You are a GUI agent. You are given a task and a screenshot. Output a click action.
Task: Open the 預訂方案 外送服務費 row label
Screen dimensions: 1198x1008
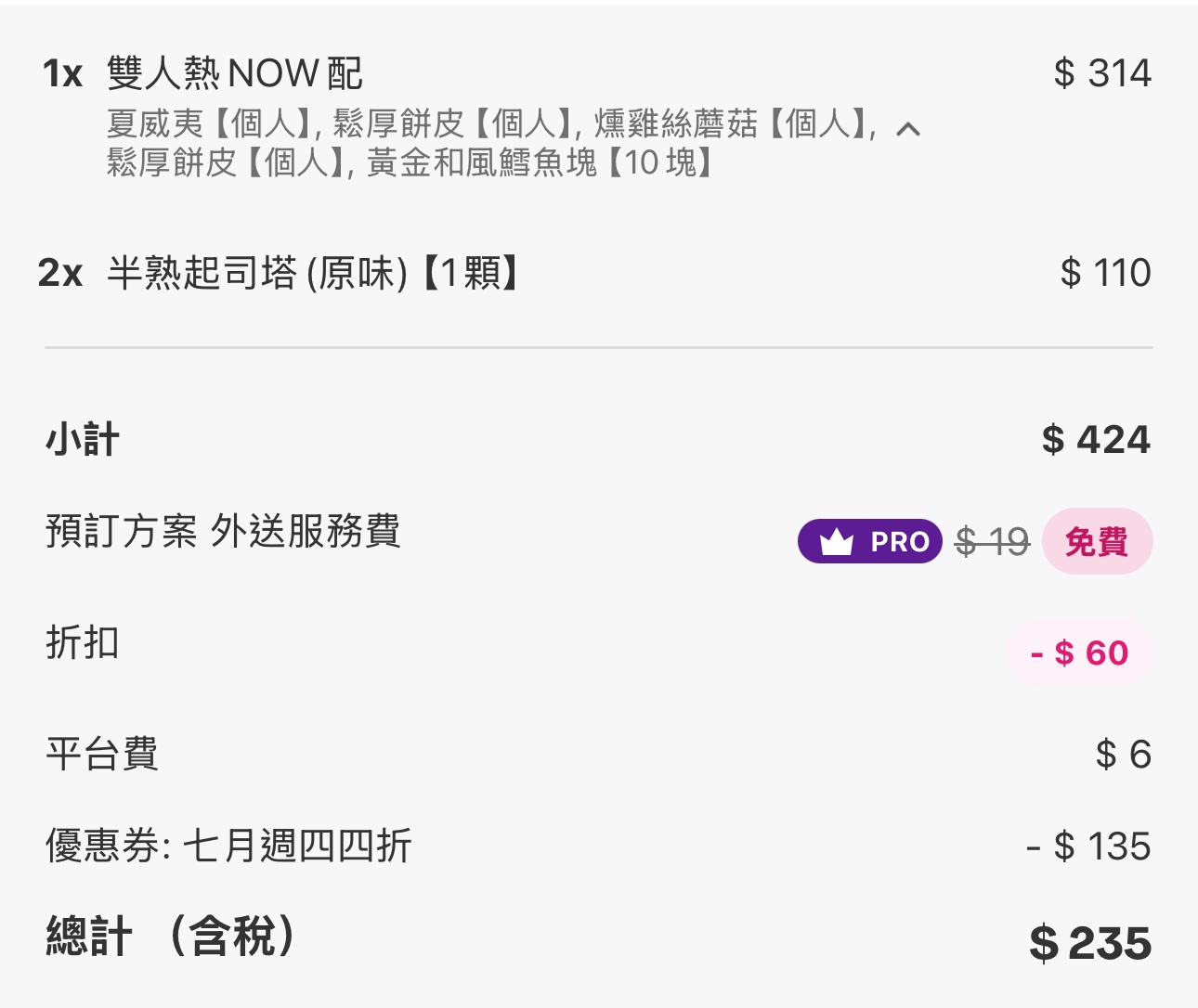223,532
